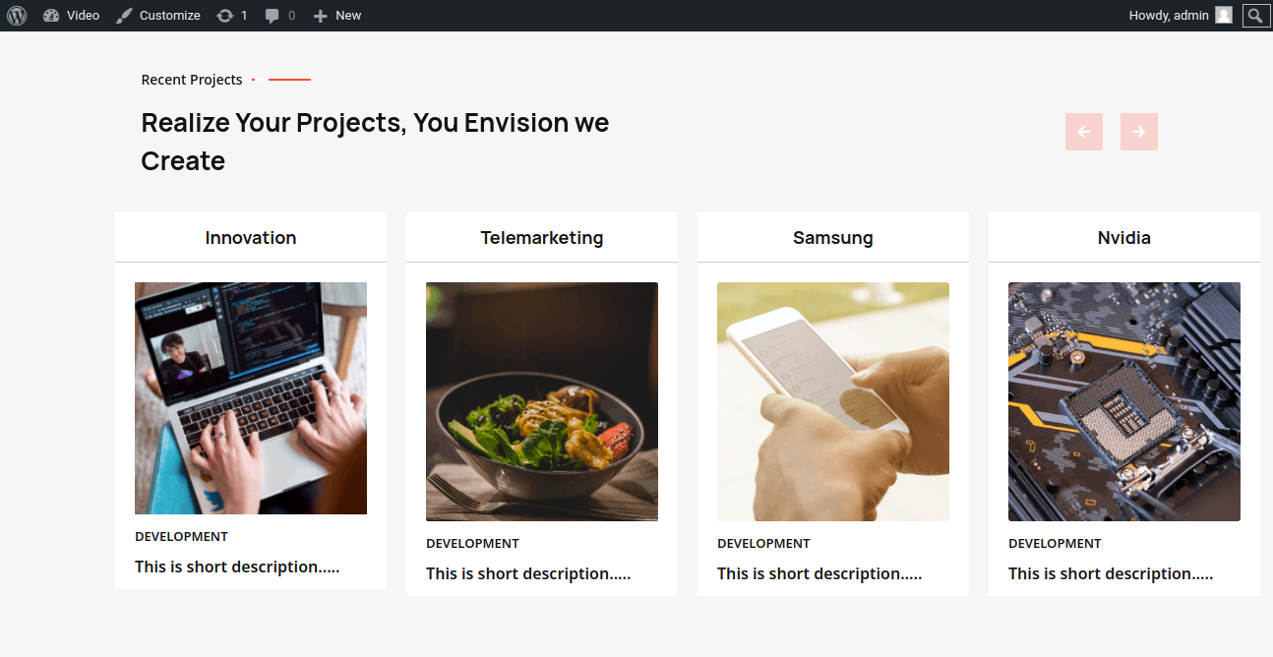
Task: Click the salad bowl thumbnail image
Action: point(542,401)
